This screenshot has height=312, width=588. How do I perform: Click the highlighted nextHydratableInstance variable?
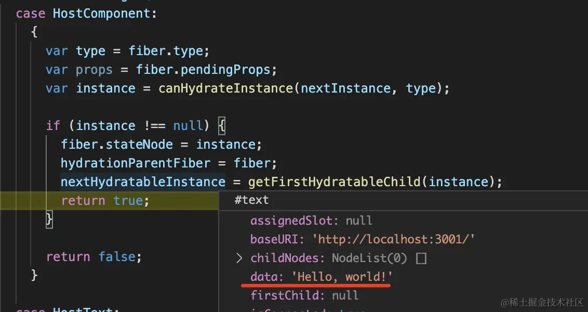click(x=143, y=182)
